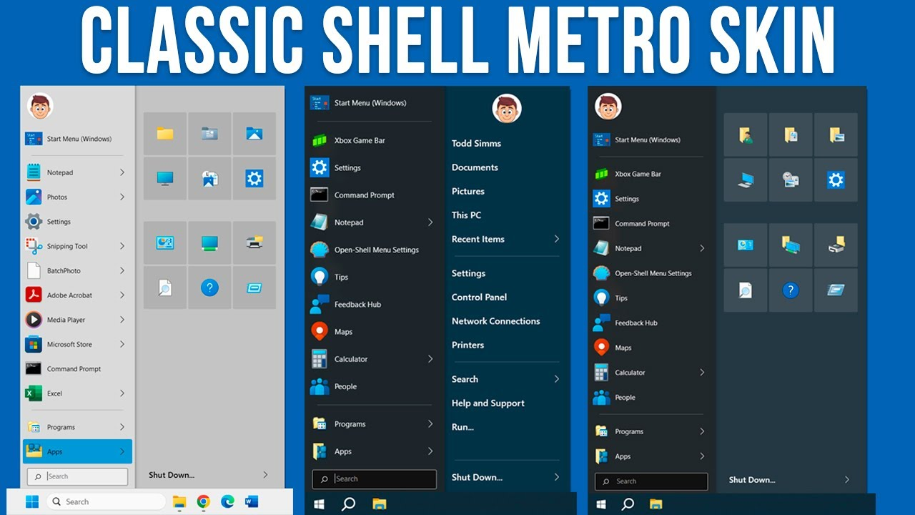Viewport: 915px width, 515px height.
Task: Expand Notepad arrow in the tiled dark menu
Action: coord(702,248)
